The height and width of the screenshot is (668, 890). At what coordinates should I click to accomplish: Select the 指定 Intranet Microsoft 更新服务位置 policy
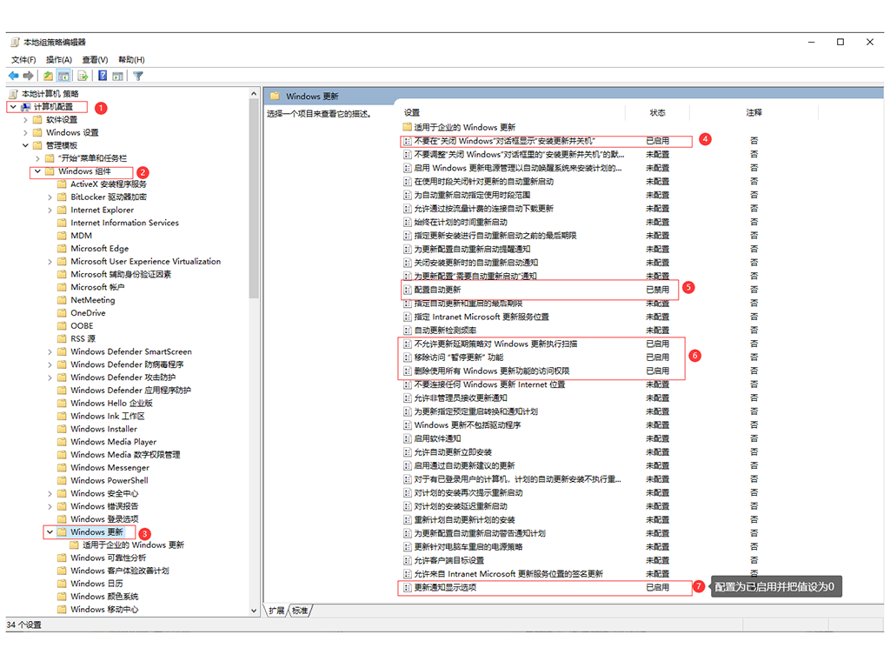(x=482, y=317)
